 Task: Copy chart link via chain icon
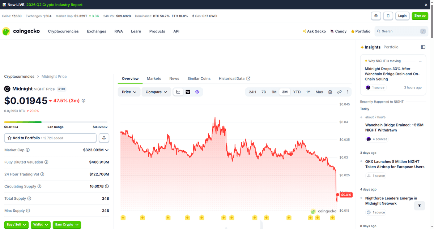(339, 92)
